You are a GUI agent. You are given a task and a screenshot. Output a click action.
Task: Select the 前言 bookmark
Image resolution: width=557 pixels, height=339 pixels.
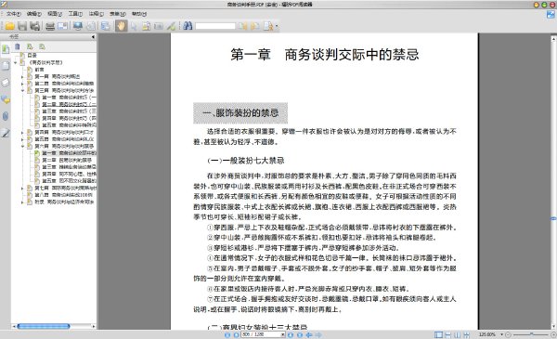[39, 70]
